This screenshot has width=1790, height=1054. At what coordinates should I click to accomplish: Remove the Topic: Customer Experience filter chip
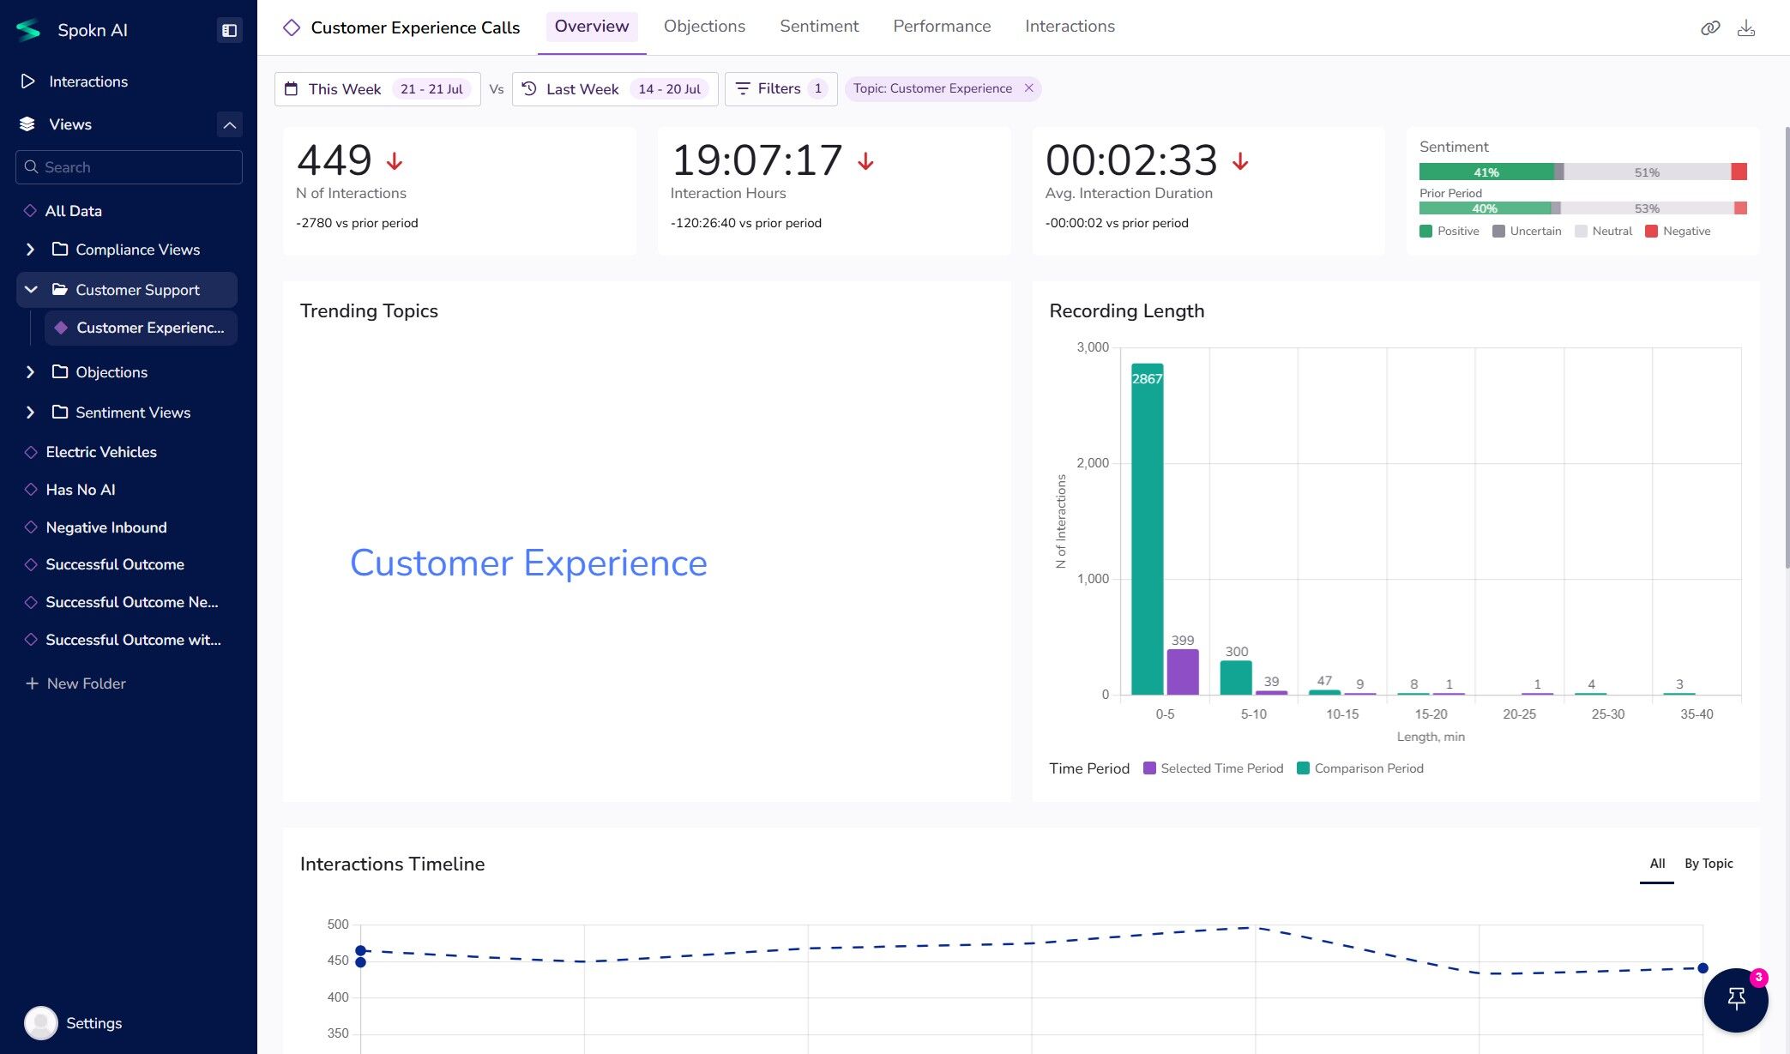coord(1028,88)
